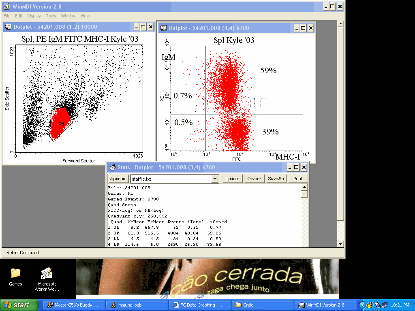The height and width of the screenshot is (311, 415).
Task: Open the Display menu
Action: coord(34,16)
